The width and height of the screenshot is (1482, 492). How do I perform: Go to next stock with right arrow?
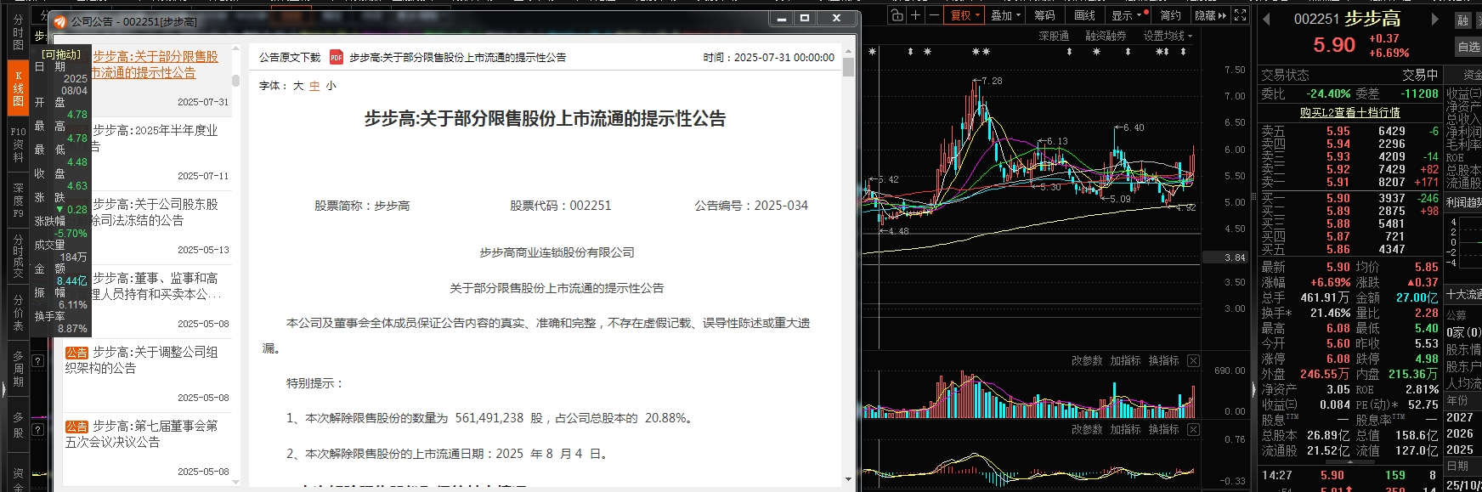coord(1435,20)
